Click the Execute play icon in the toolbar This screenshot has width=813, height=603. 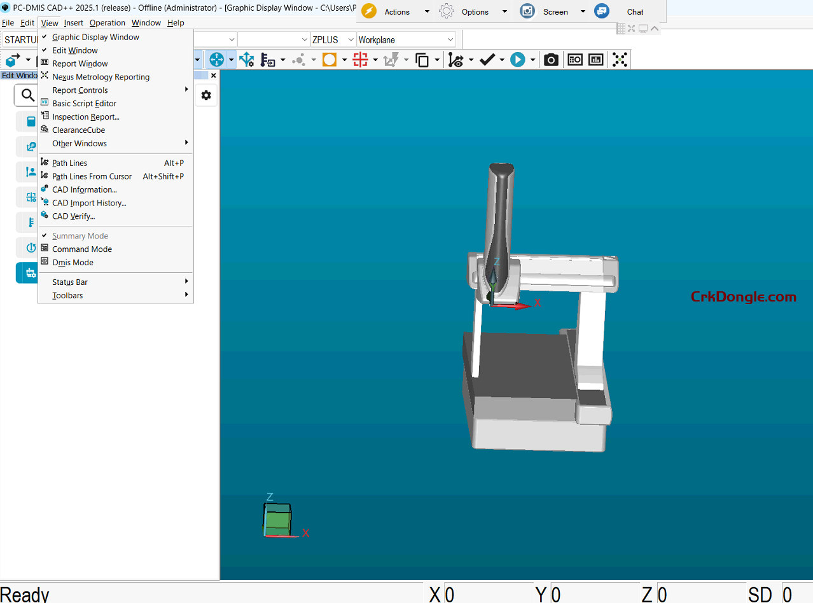(516, 59)
